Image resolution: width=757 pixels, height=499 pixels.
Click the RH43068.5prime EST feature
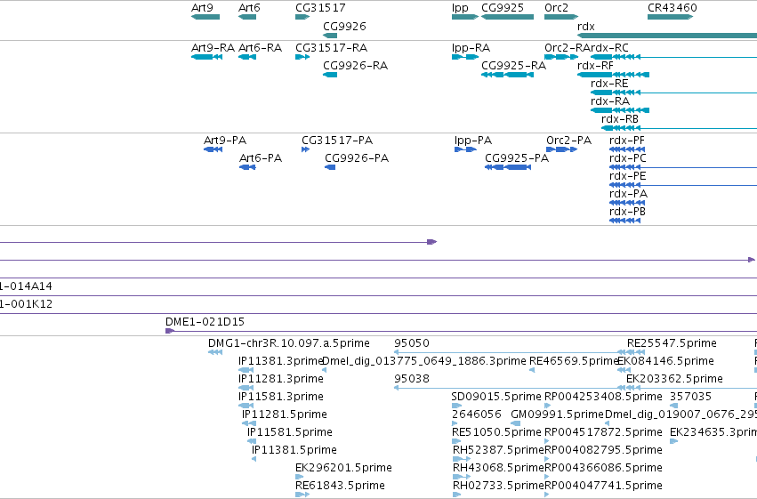point(462,478)
